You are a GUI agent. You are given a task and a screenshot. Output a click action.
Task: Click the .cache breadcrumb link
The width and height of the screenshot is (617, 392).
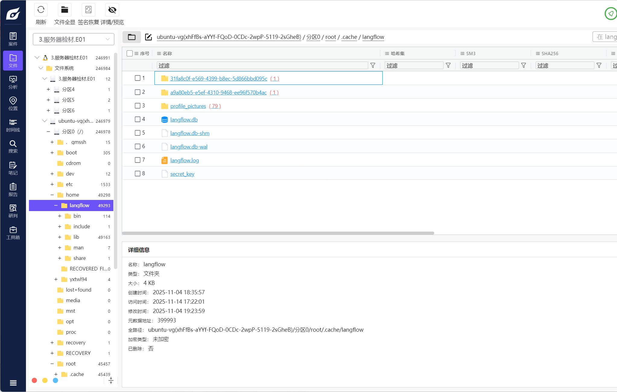(x=349, y=37)
